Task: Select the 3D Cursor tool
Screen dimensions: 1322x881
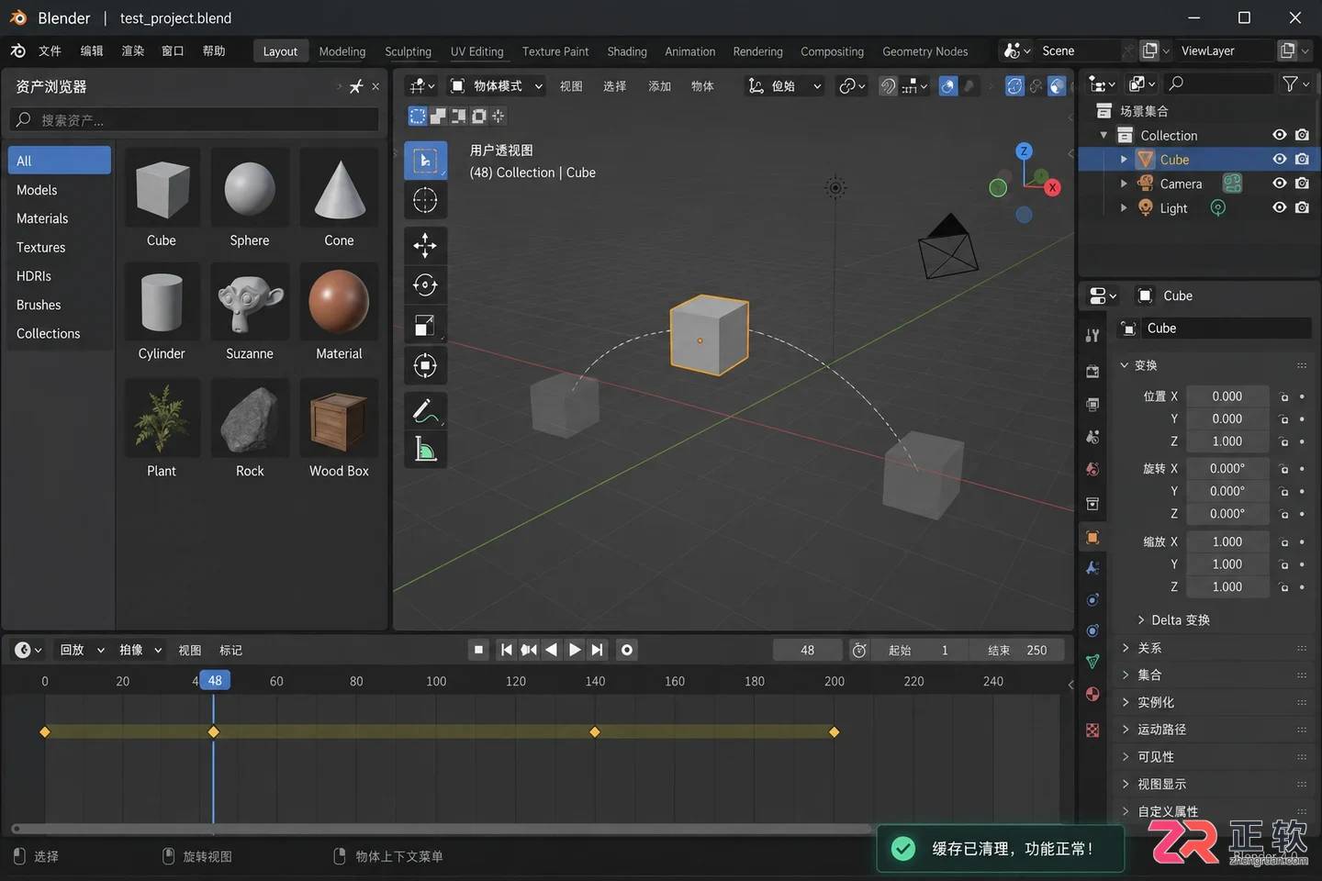Action: coord(425,200)
